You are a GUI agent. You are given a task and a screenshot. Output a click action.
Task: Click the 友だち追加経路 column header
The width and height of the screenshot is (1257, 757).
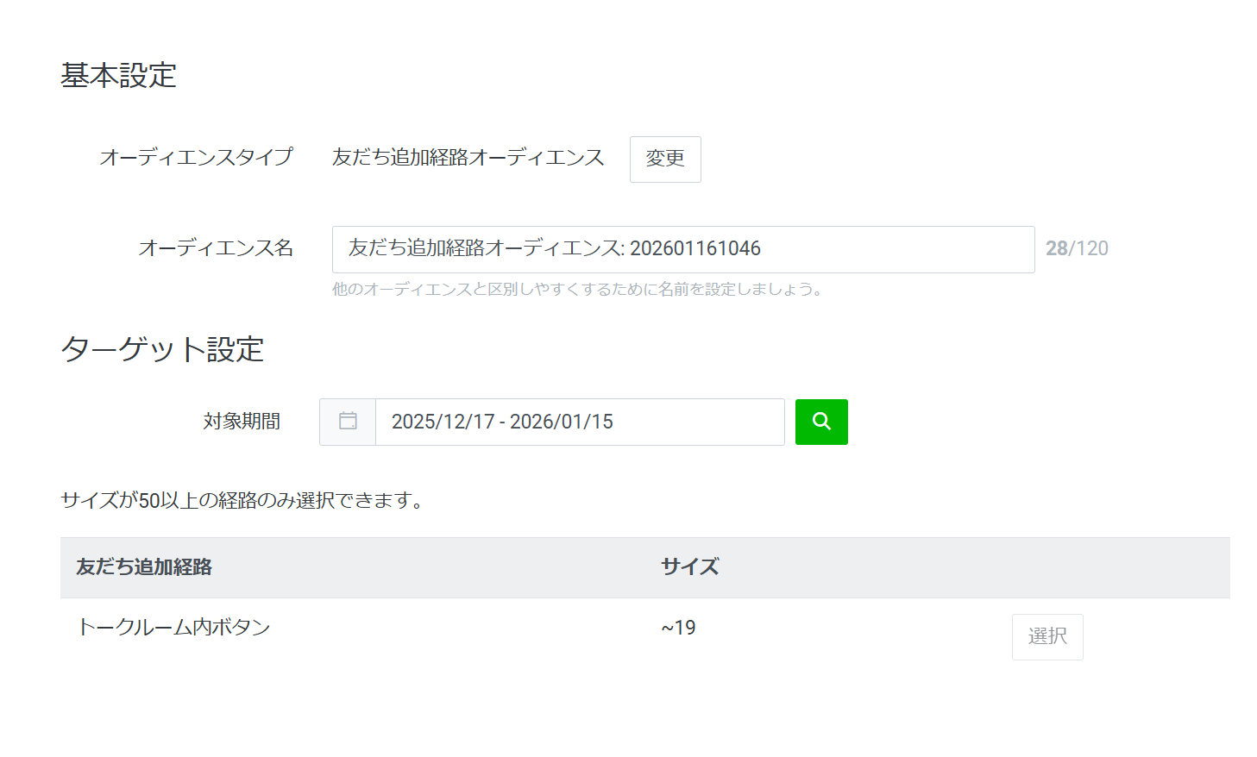[144, 567]
